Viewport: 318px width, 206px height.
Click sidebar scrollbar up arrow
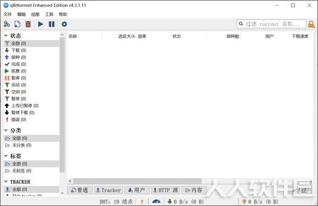click(62, 35)
